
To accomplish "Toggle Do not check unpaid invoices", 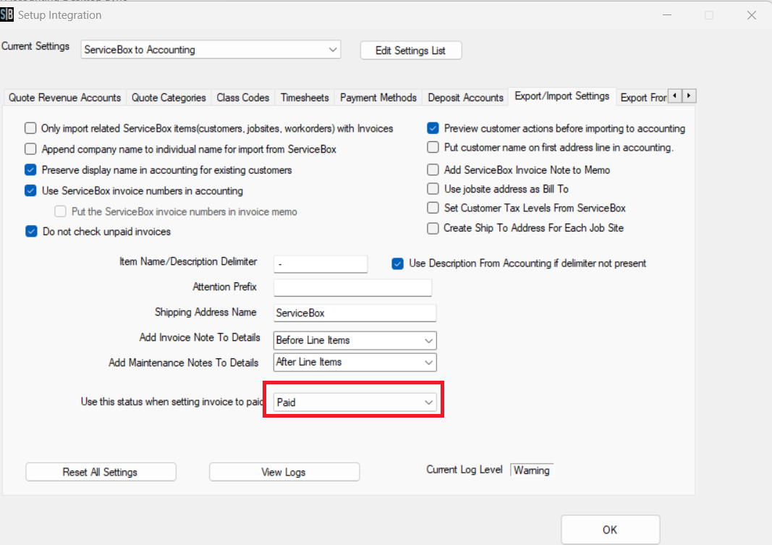I will pos(31,232).
